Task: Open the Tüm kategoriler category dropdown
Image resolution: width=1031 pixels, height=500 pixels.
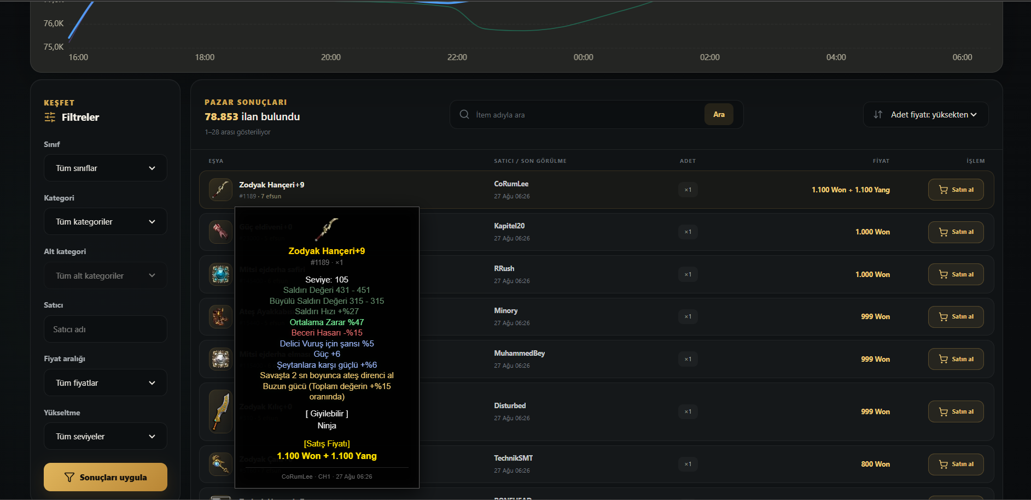Action: click(106, 221)
